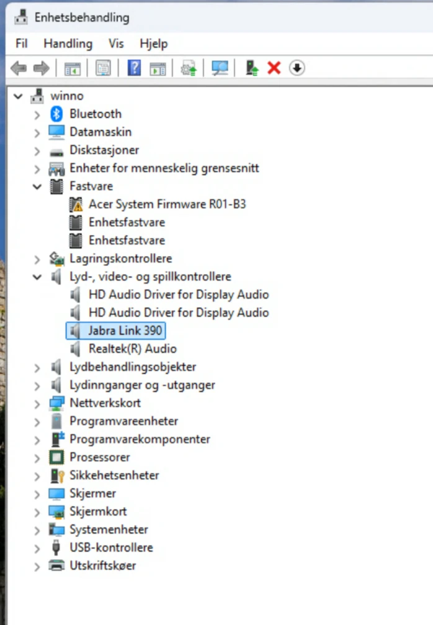Image resolution: width=433 pixels, height=625 pixels.
Task: Click the Prosessorer chip icon
Action: [x=56, y=457]
